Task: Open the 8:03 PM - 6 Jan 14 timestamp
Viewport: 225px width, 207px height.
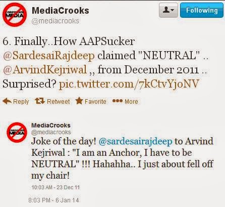Action: 53,200
